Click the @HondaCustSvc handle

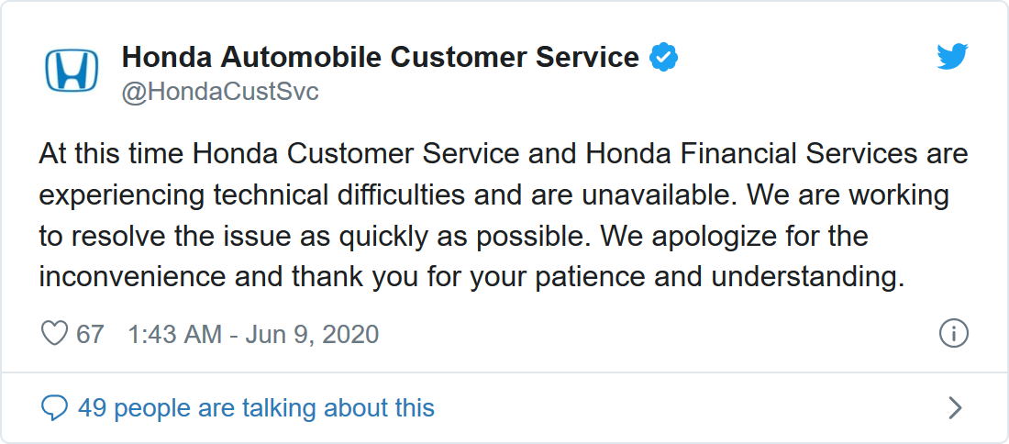[220, 92]
